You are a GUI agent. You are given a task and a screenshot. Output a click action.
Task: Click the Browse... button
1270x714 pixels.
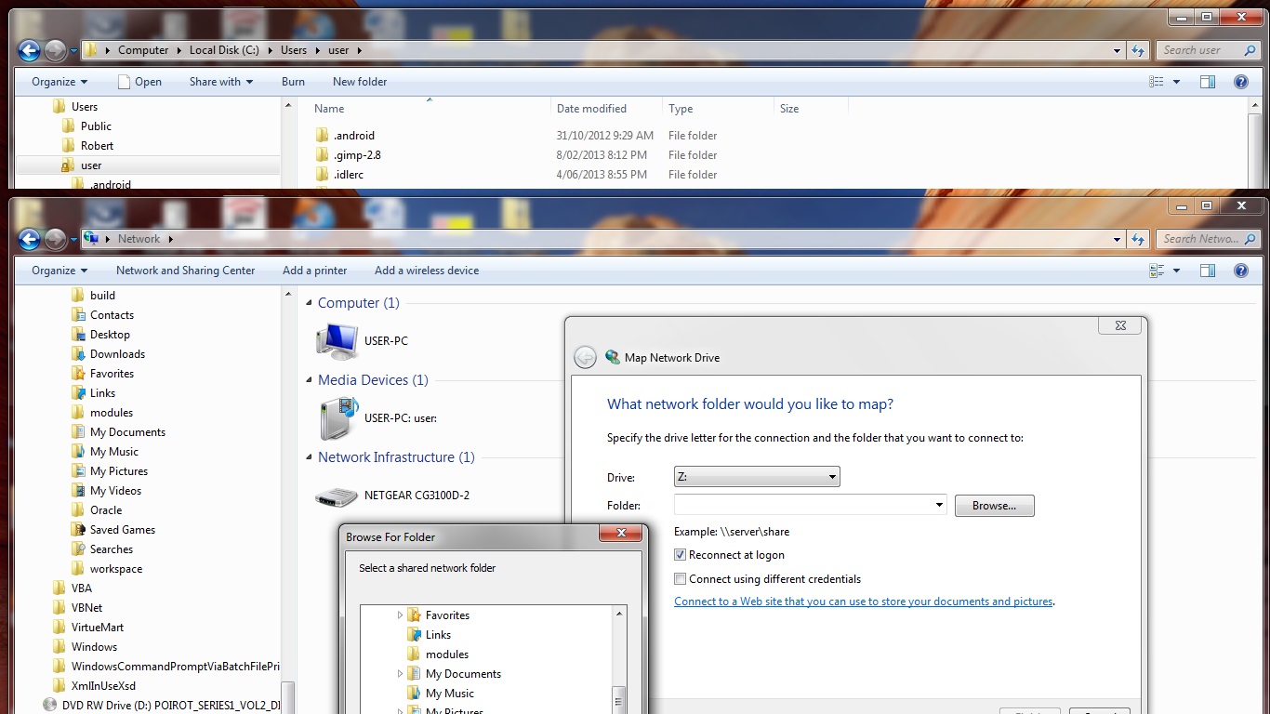pyautogui.click(x=994, y=506)
